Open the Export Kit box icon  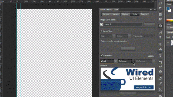click(160, 26)
